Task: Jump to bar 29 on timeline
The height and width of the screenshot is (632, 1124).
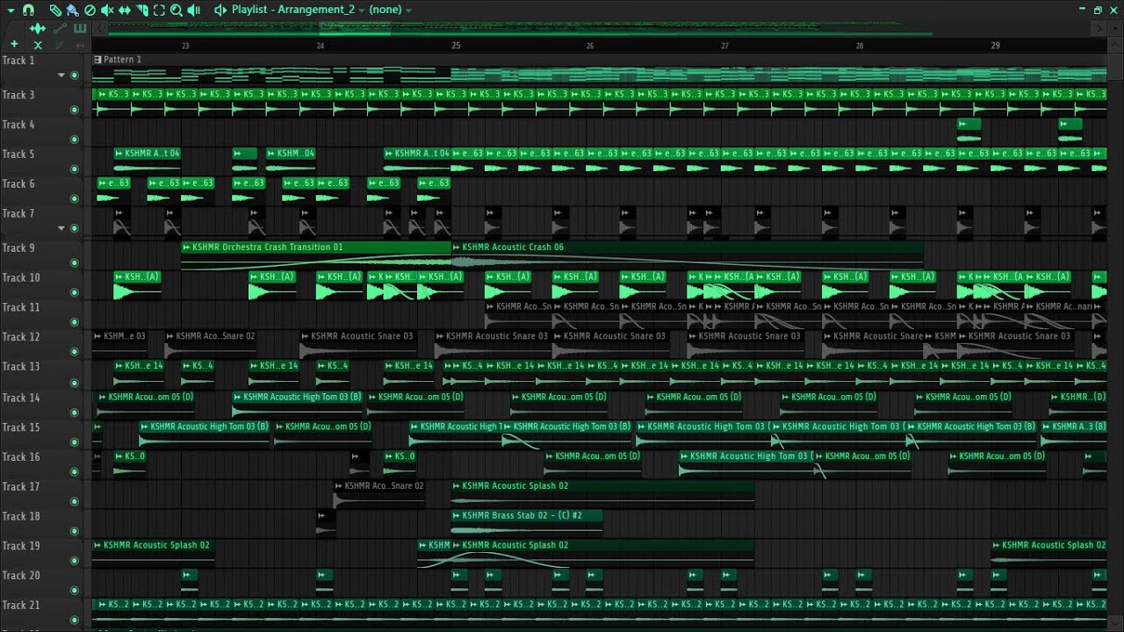Action: tap(995, 46)
